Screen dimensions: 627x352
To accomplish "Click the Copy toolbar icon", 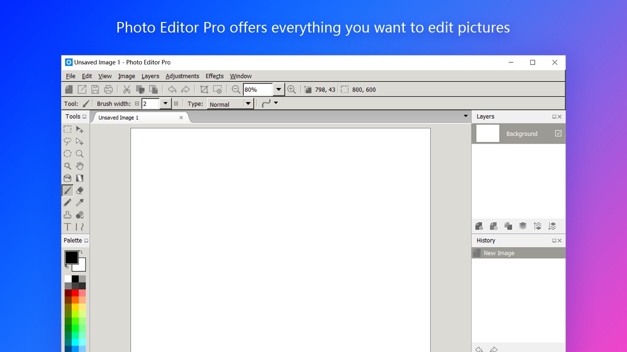I will pos(140,89).
